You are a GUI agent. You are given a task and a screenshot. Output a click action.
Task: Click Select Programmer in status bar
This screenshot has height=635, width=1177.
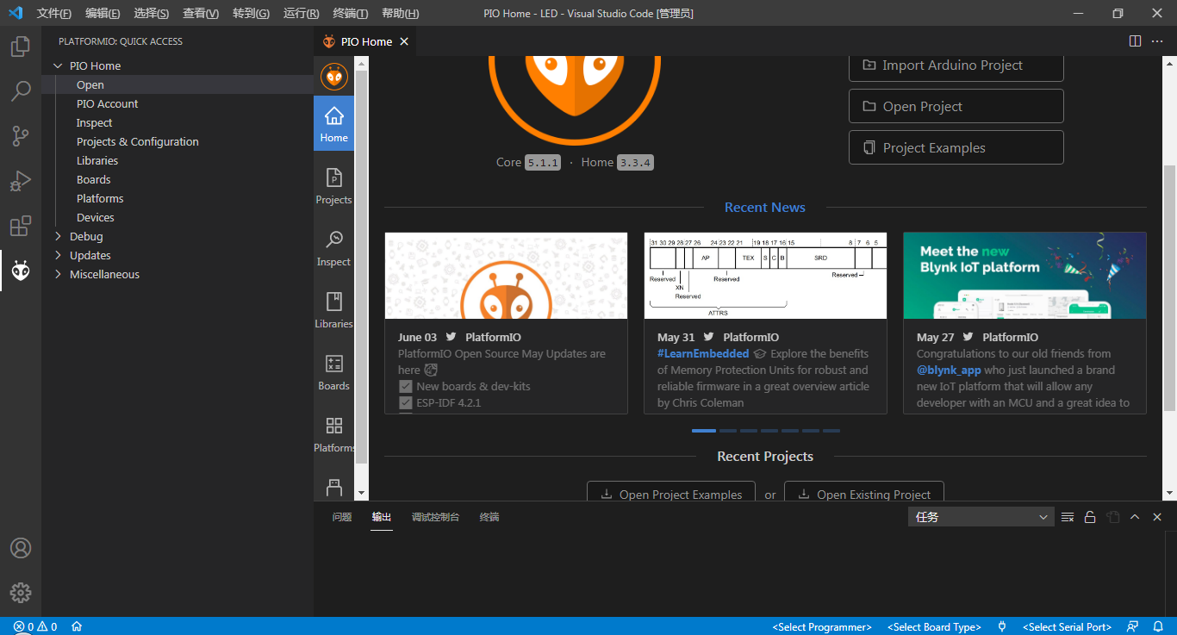pos(822,626)
